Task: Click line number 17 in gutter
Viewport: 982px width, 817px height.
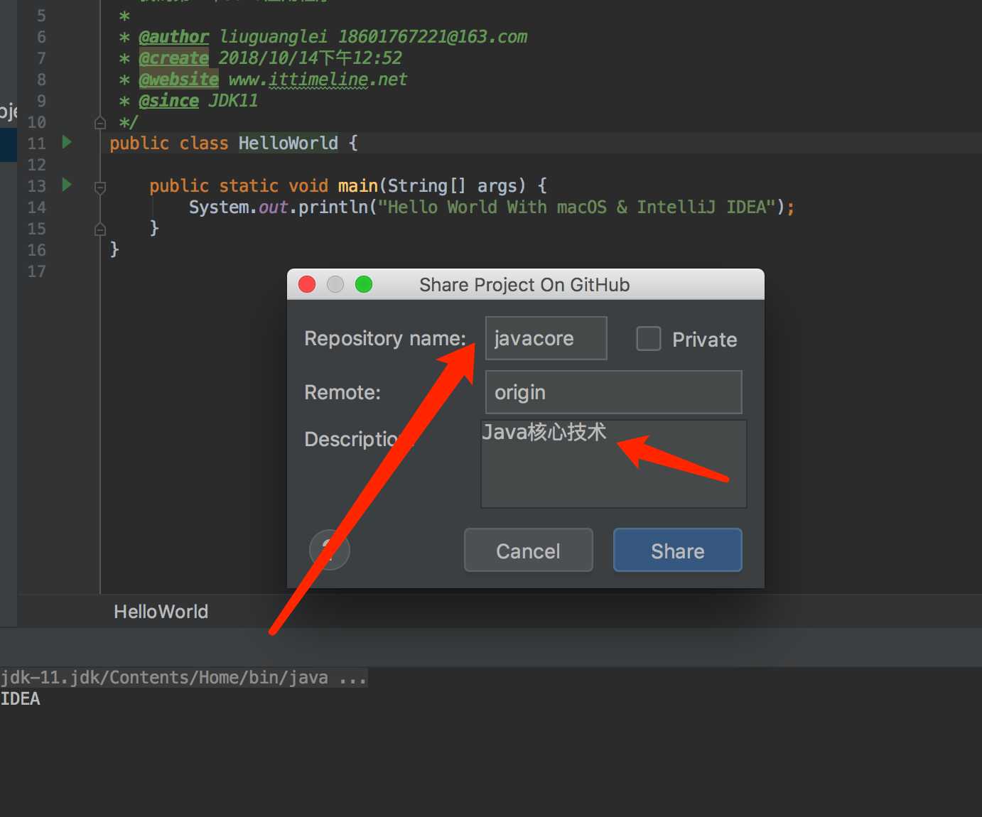Action: (x=36, y=271)
